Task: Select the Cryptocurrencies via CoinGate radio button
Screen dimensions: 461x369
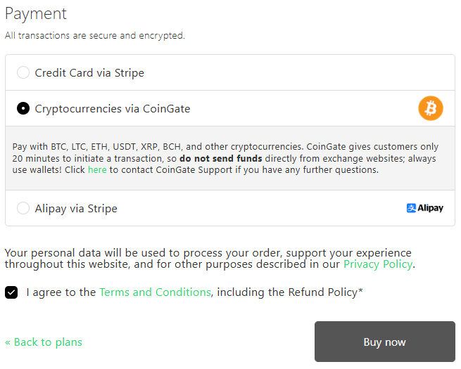Action: (x=23, y=108)
